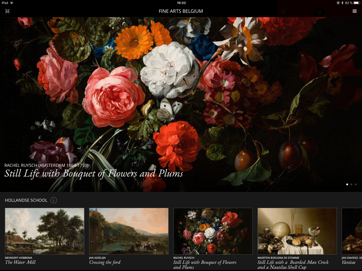Click 'RACHEL RUYSCH (AMSTERDAM 1664-1750)' hero caption
This screenshot has height=271, width=362.
(46, 165)
